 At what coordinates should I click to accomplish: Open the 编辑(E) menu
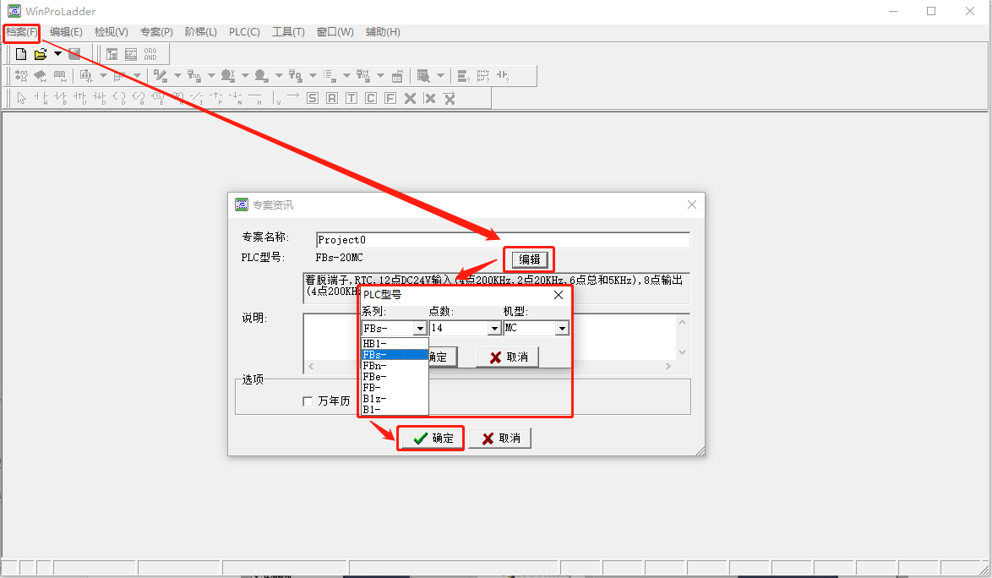(x=66, y=31)
